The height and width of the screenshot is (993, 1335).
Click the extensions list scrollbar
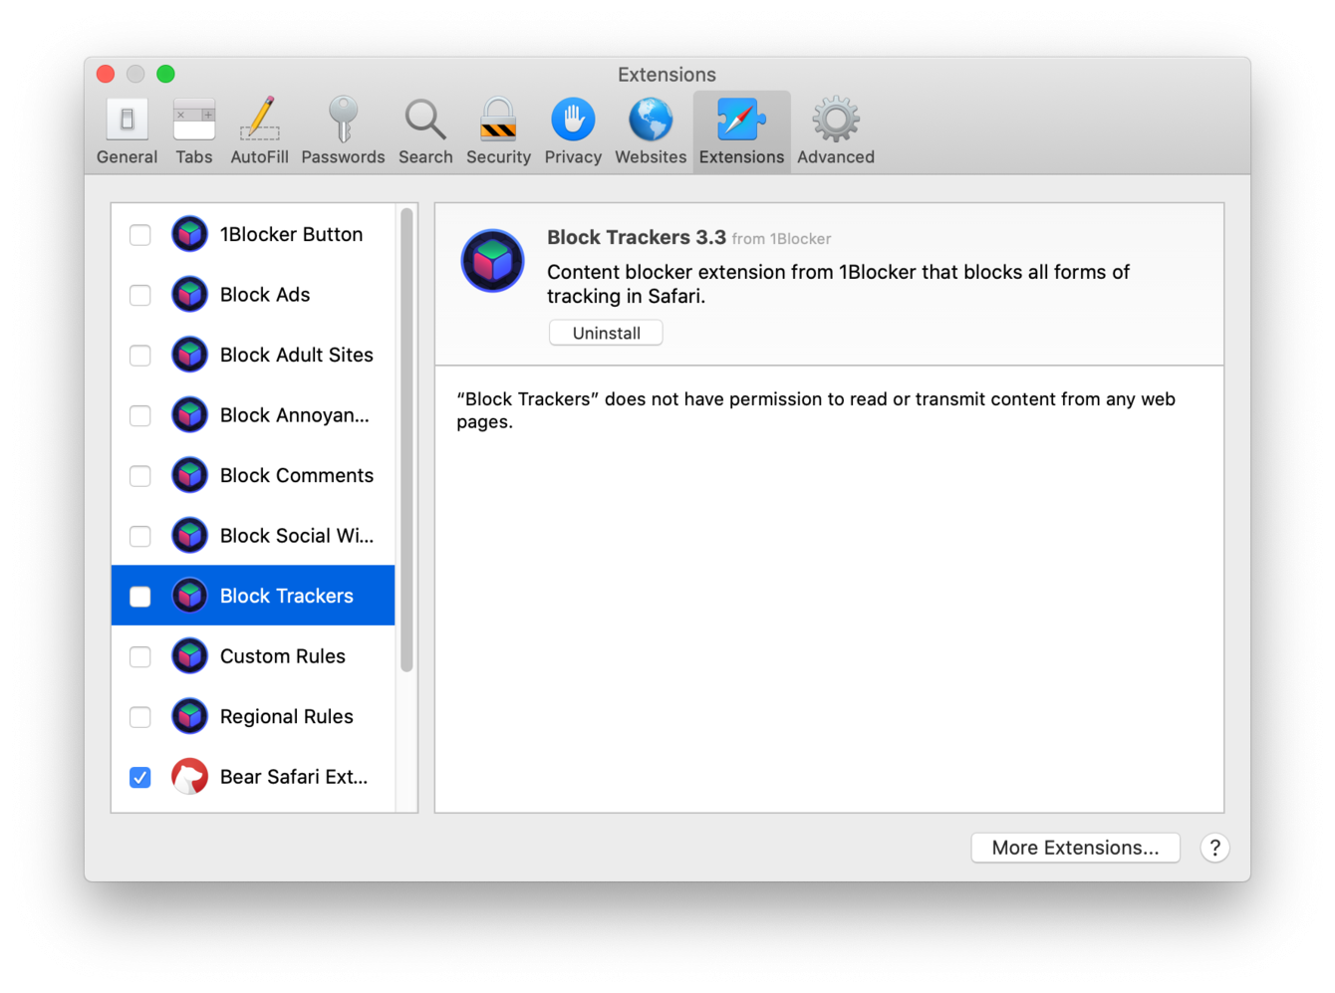click(x=406, y=440)
